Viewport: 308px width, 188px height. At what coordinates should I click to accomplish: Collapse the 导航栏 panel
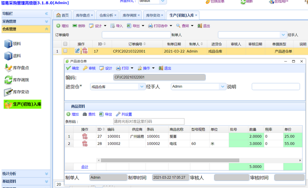coord(46,14)
